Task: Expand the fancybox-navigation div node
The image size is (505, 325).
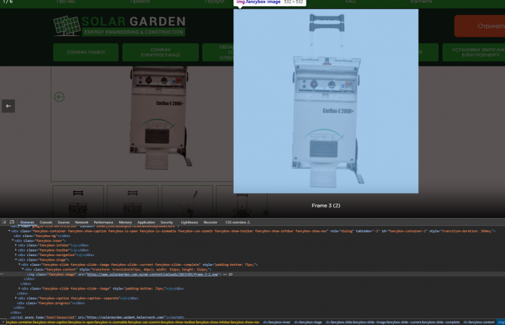Action: point(16,255)
